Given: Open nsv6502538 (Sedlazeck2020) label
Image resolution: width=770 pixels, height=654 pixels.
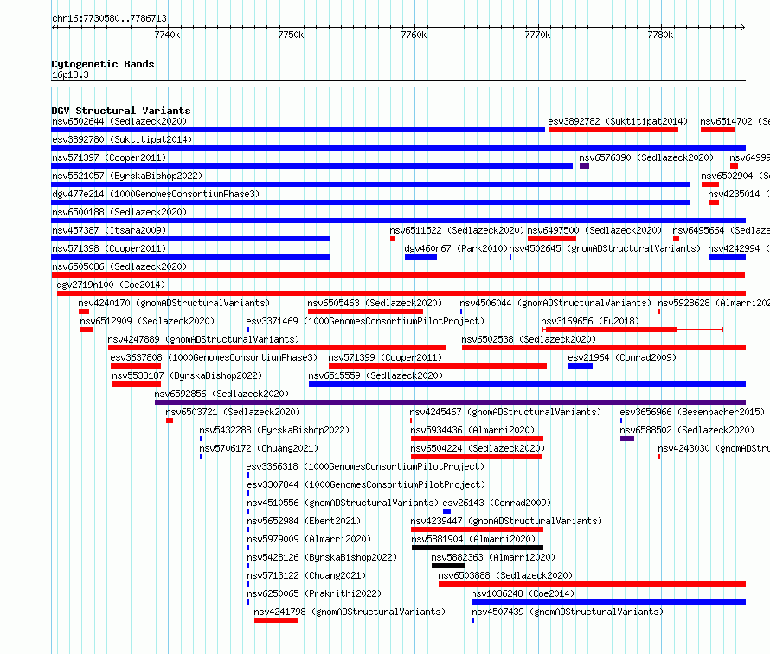Looking at the screenshot, I should tap(529, 339).
